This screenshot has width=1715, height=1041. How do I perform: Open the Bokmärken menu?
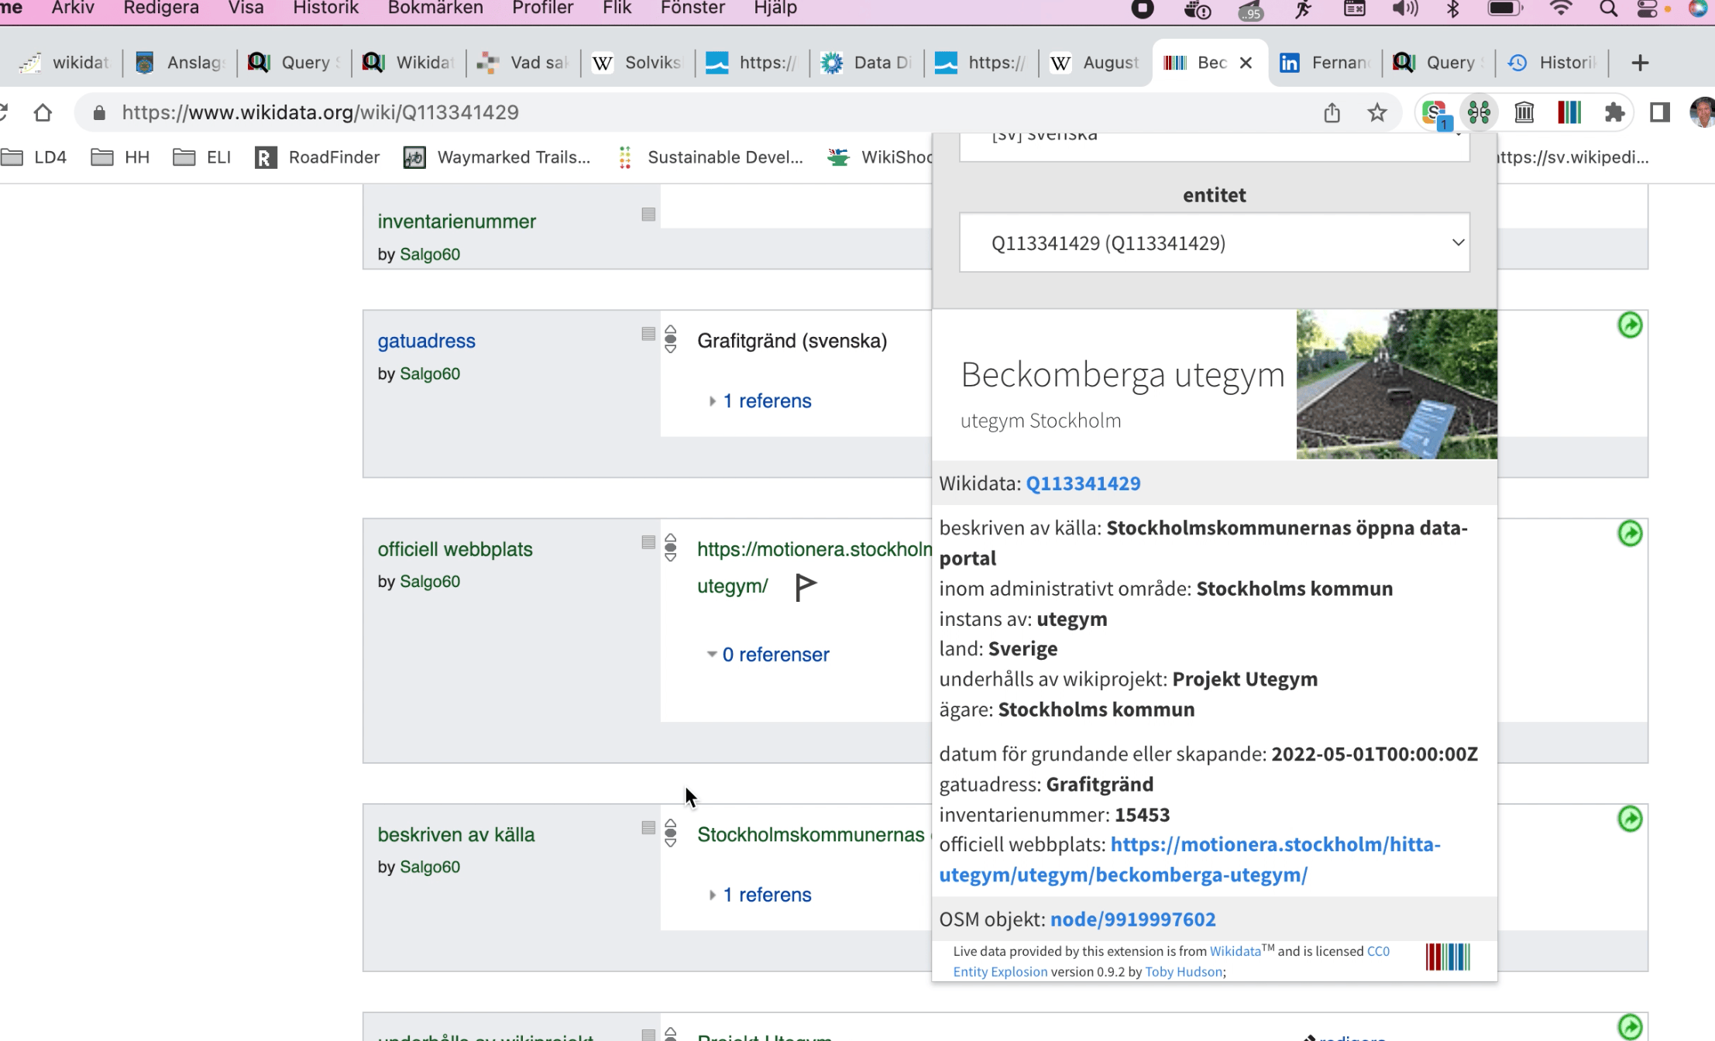[435, 9]
